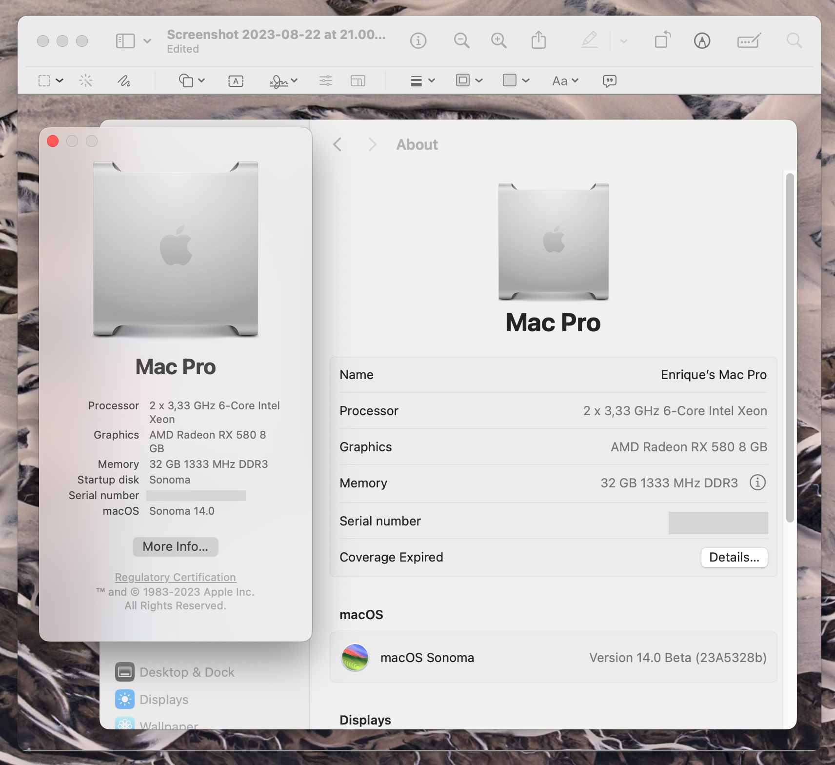Open the Shapes dropdown menu

click(192, 81)
